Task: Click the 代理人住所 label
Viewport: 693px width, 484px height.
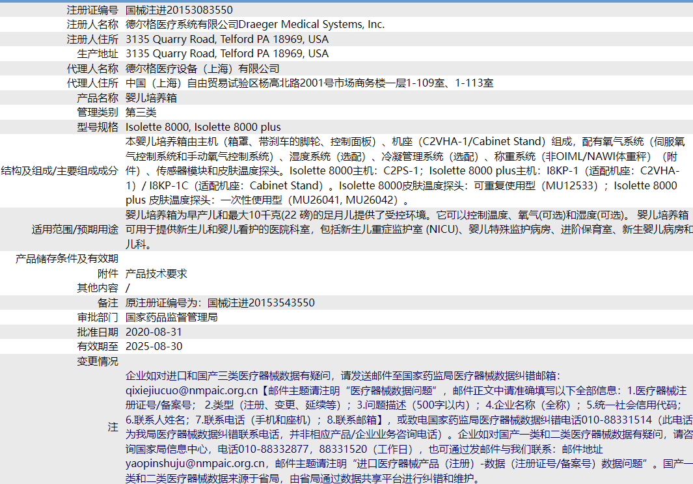Action: 92,83
